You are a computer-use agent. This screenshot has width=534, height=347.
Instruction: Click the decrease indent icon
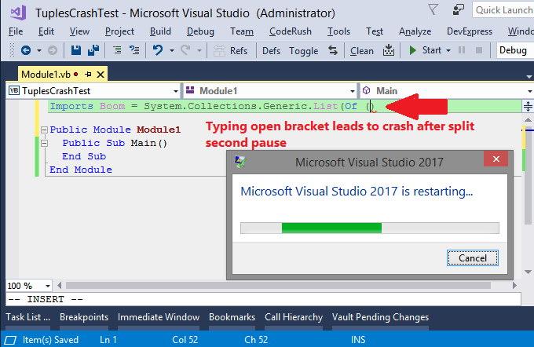pos(117,50)
